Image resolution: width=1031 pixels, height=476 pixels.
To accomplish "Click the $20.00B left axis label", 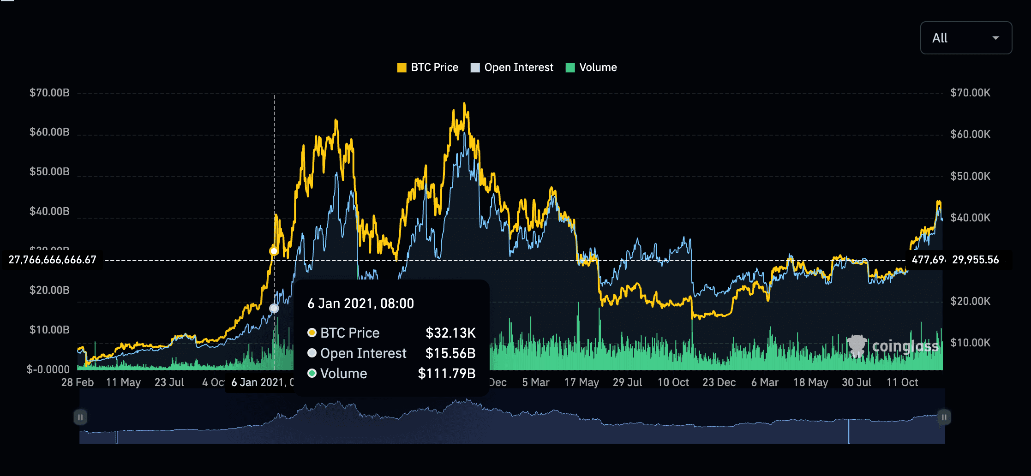I will (x=49, y=290).
